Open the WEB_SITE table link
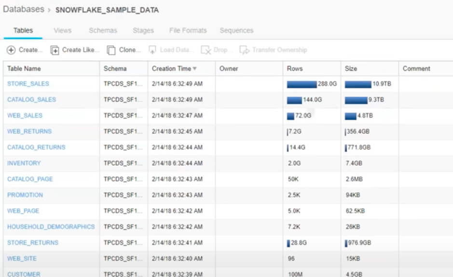Screen dimensions: 453x277 point(22,258)
